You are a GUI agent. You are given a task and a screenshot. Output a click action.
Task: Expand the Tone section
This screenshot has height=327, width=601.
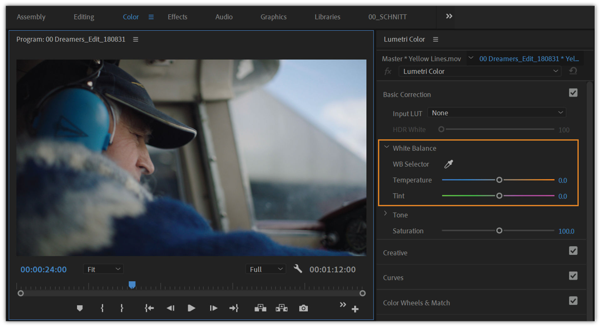click(386, 214)
